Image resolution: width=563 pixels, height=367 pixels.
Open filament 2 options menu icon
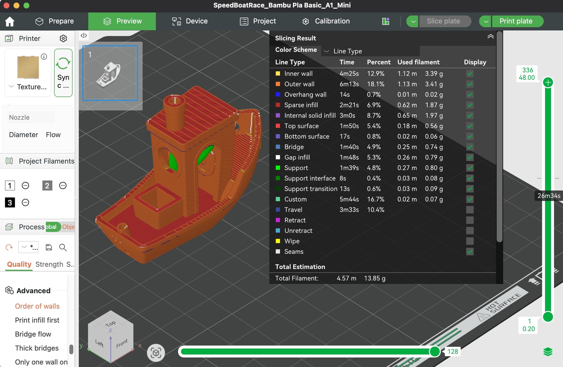[x=63, y=186]
